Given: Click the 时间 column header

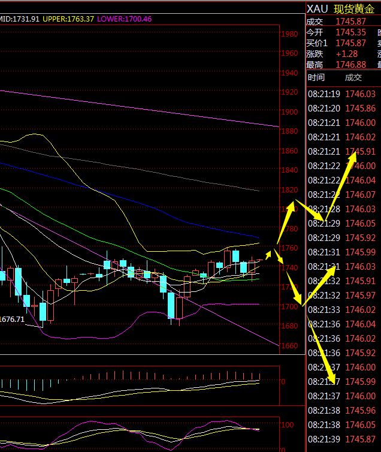Looking at the screenshot, I should click(316, 77).
